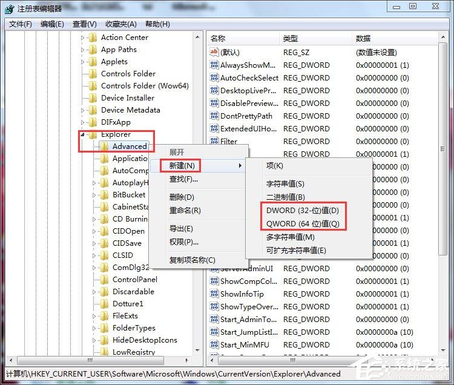Click the AutoCheckSelect DWORD icon
Image resolution: width=454 pixels, height=385 pixels.
coord(214,77)
